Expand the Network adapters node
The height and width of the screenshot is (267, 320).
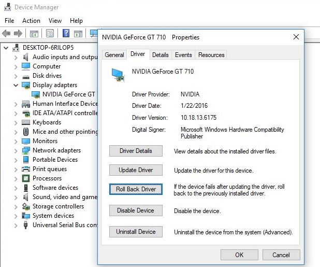[16, 151]
